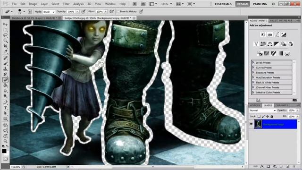
Task: Open the eraser Mode dropdown
Action: pos(49,12)
